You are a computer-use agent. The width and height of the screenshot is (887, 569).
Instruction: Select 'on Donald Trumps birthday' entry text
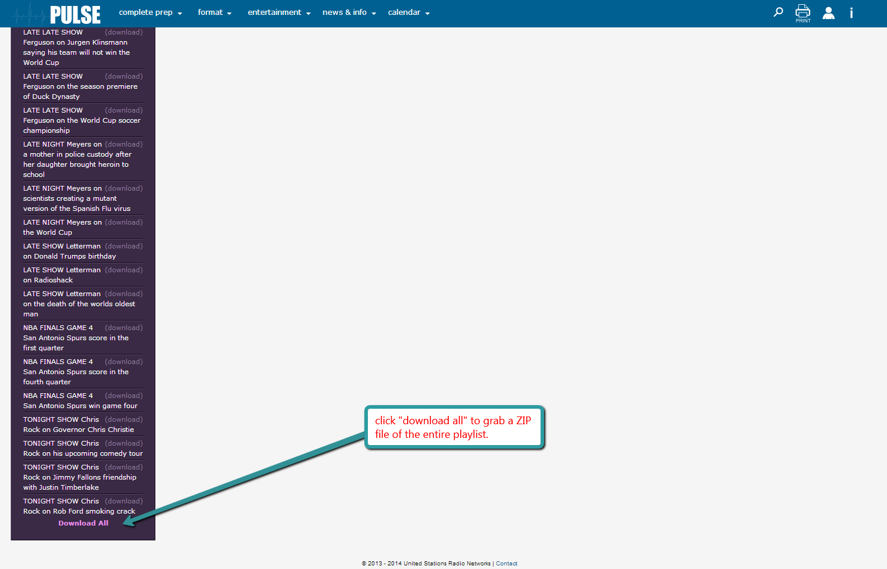70,256
